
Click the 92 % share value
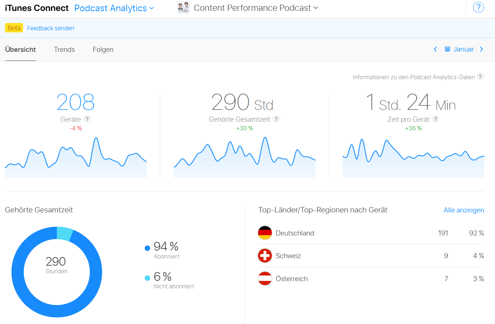(x=476, y=233)
